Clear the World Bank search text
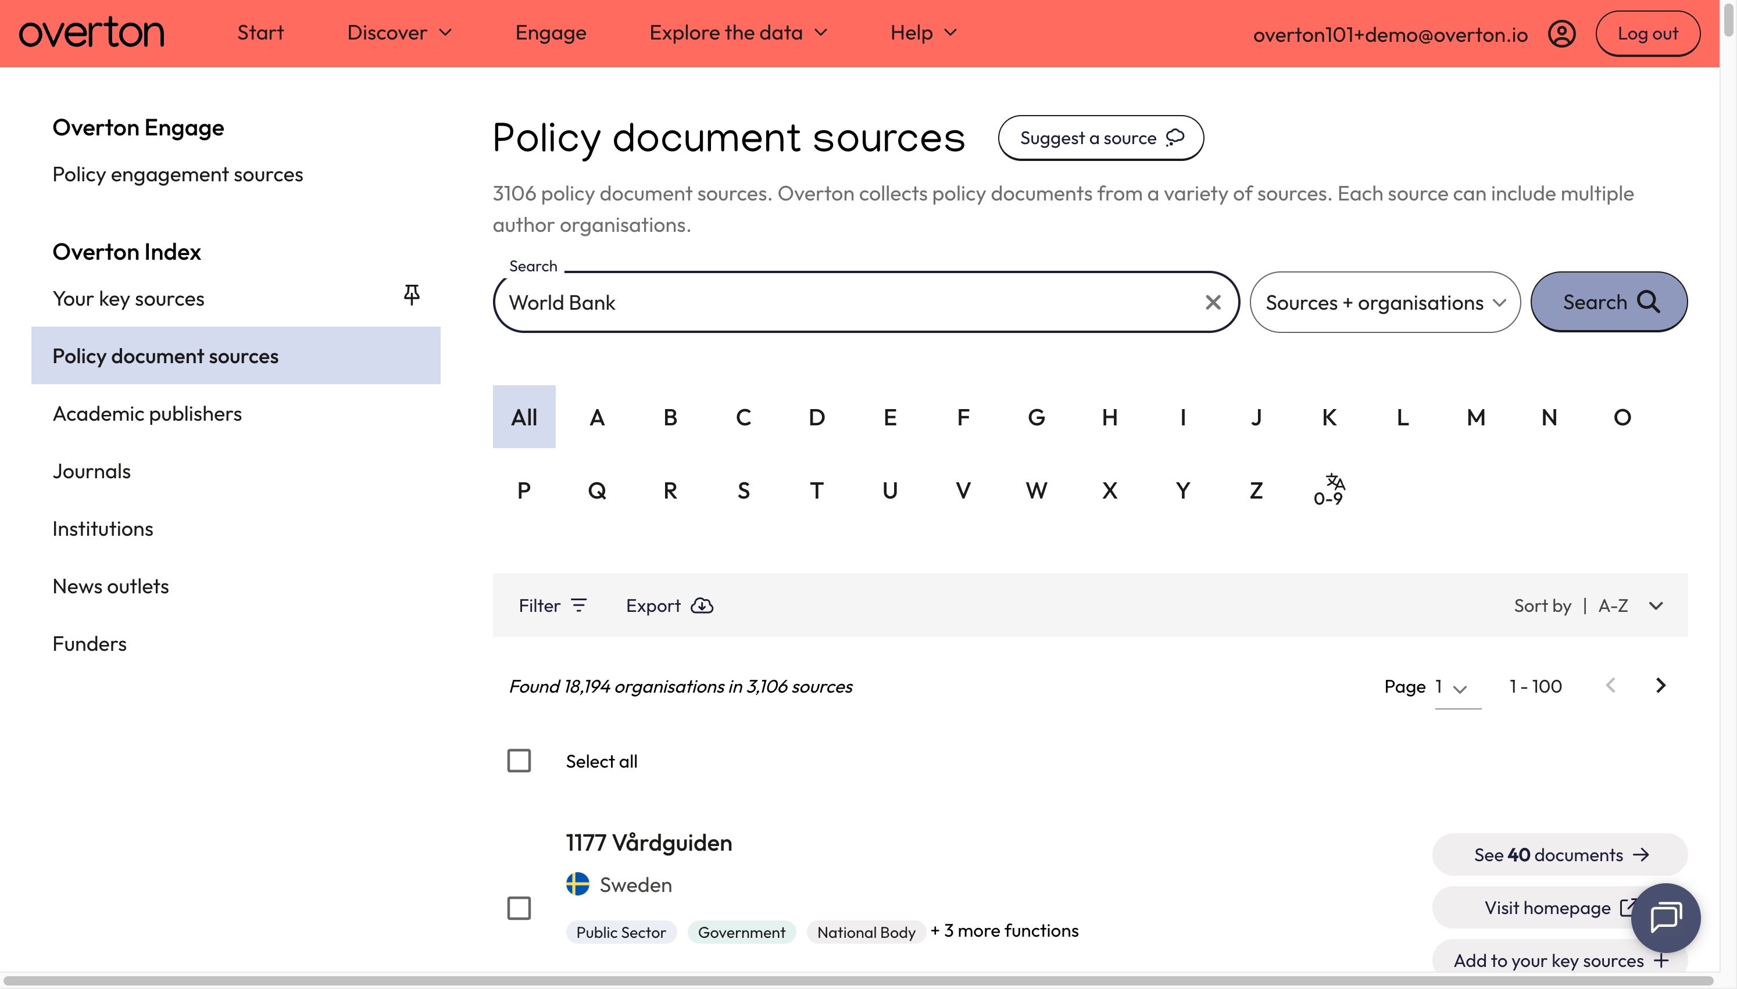Image resolution: width=1737 pixels, height=989 pixels. click(x=1213, y=302)
